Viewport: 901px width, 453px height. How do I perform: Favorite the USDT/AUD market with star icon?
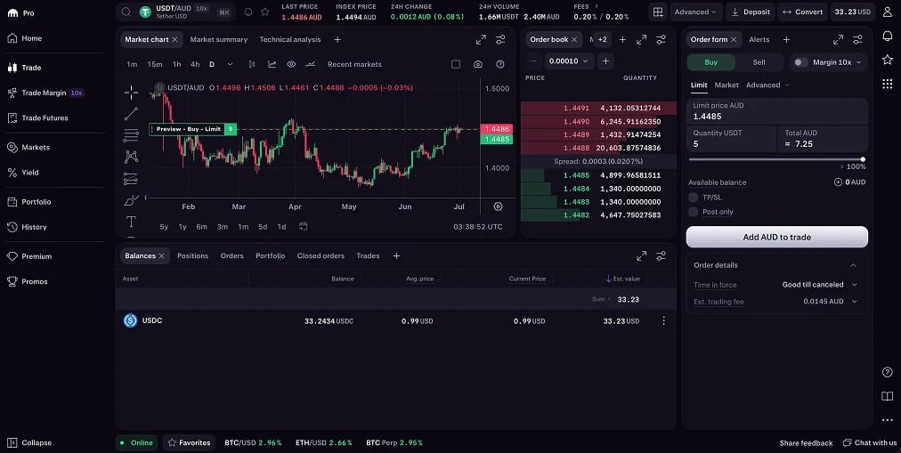265,12
